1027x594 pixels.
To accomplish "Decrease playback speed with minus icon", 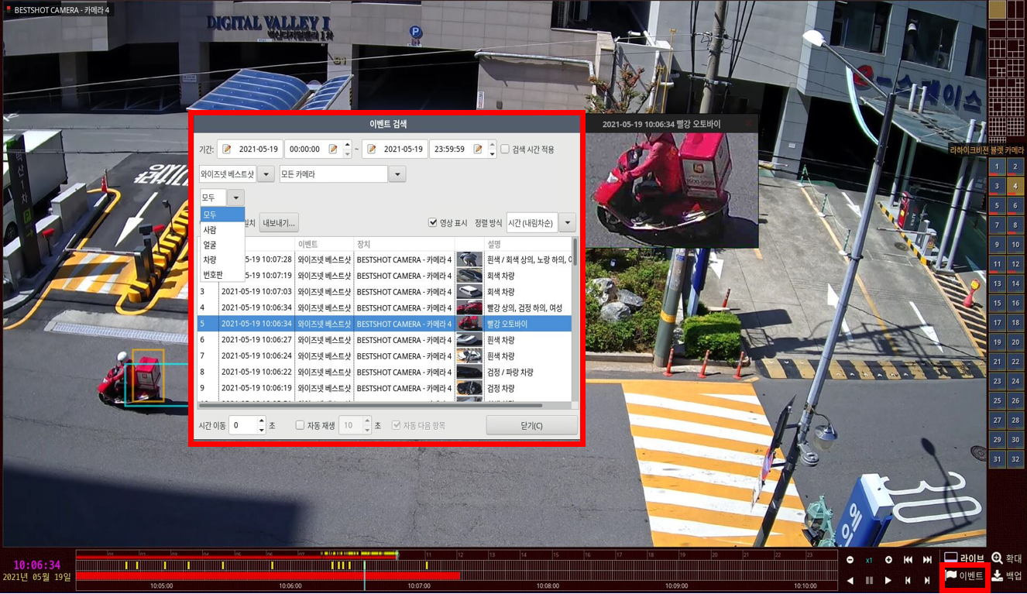I will [x=850, y=560].
